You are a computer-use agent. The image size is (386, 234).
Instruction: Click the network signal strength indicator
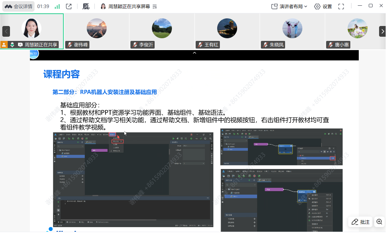click(x=57, y=6)
